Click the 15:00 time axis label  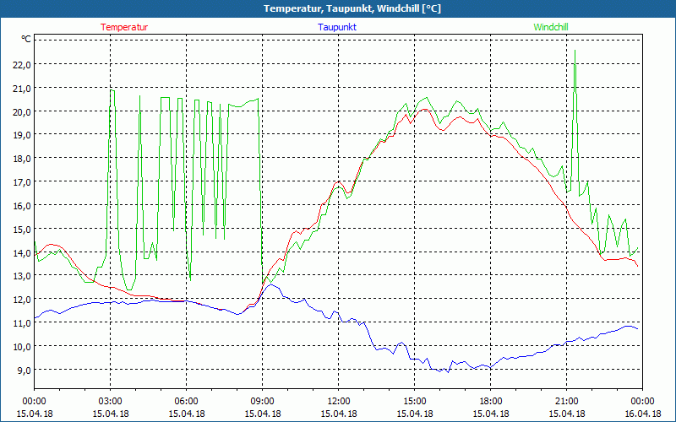(414, 402)
